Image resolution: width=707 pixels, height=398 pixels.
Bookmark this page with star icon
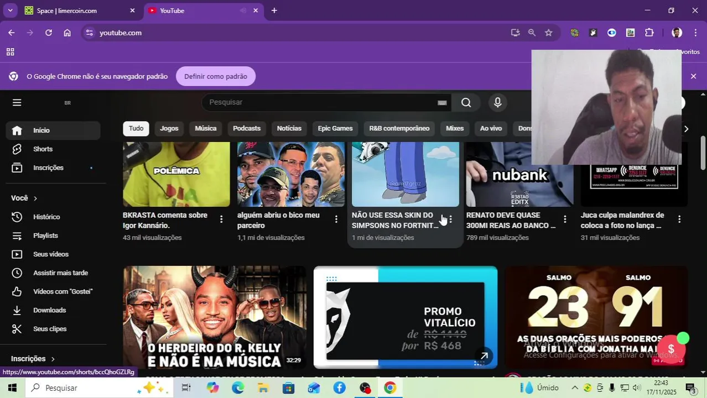tap(548, 33)
